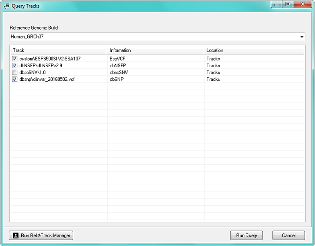Select the dbNSFP\dbNSFPv2.9 track name

click(41, 66)
